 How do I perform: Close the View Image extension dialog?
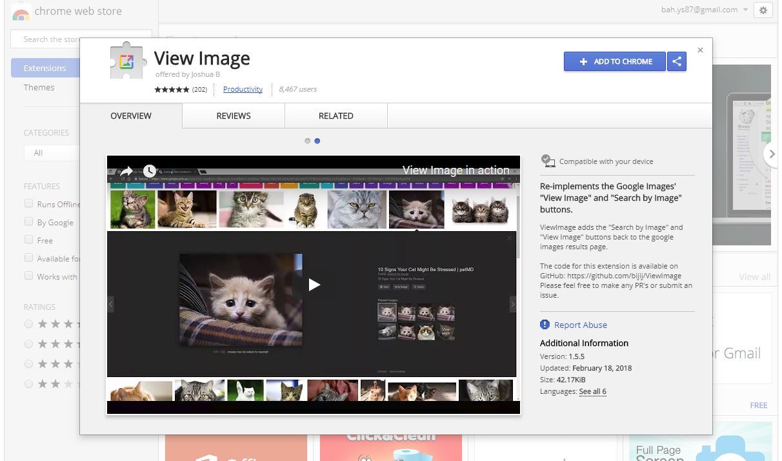(700, 50)
